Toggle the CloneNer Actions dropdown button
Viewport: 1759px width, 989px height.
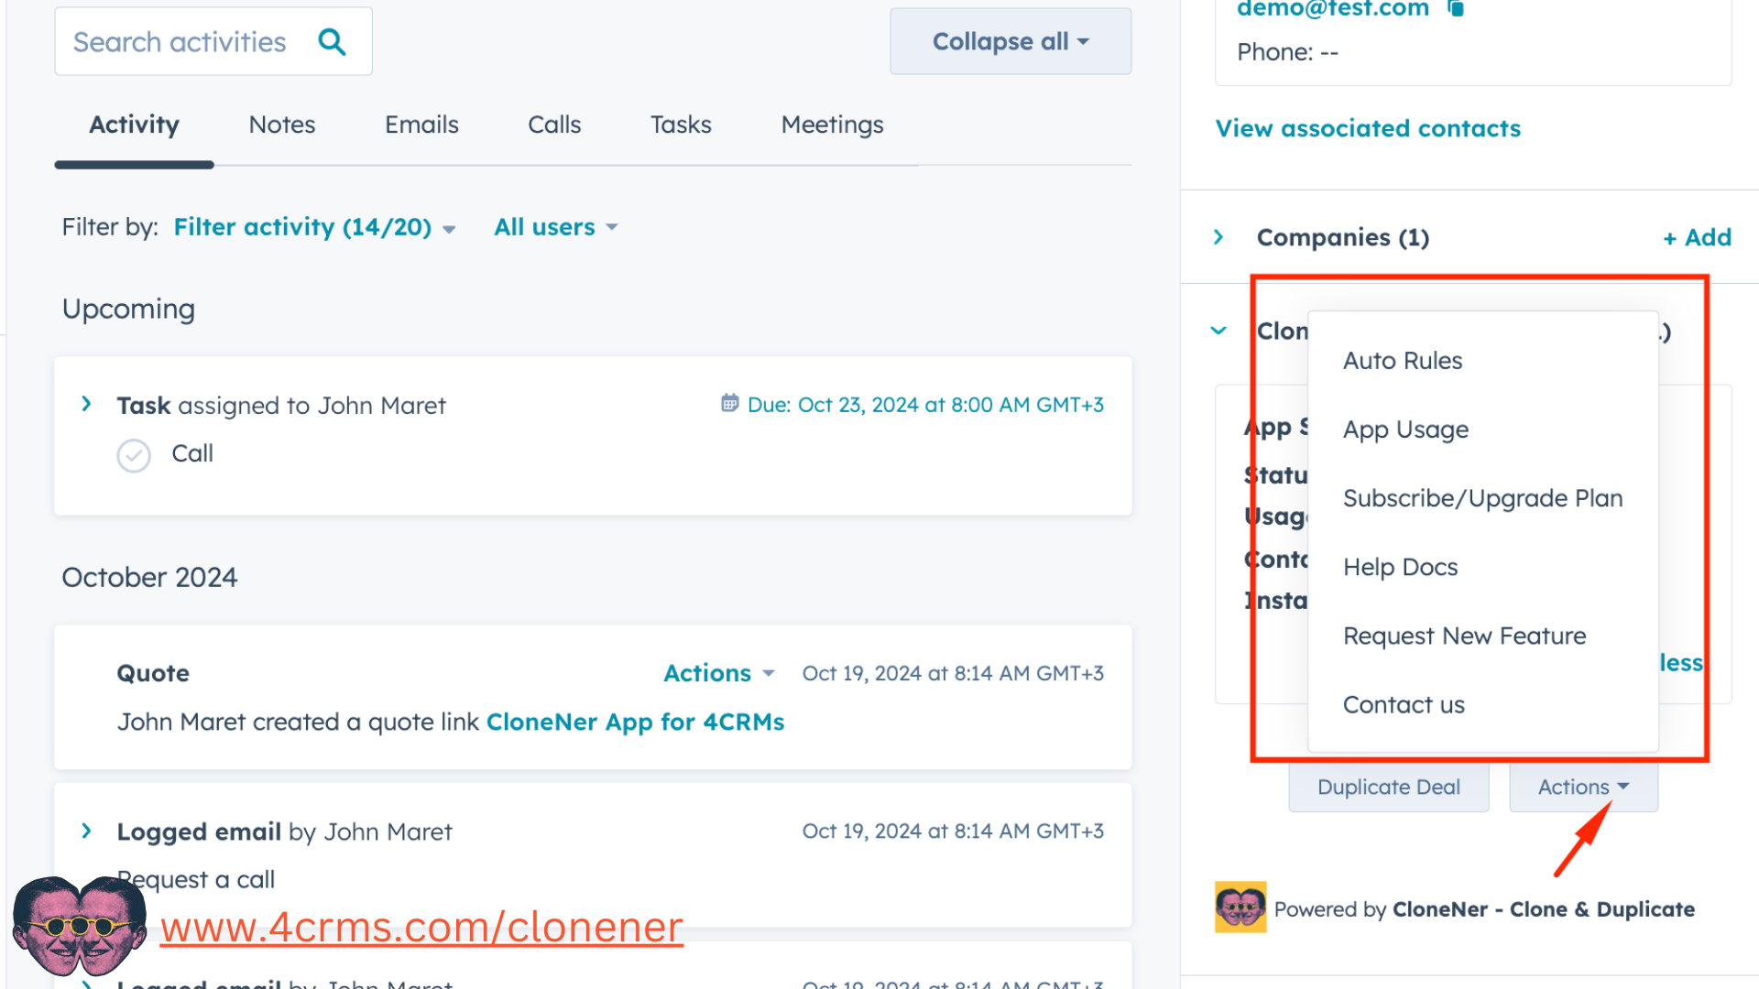click(1583, 787)
